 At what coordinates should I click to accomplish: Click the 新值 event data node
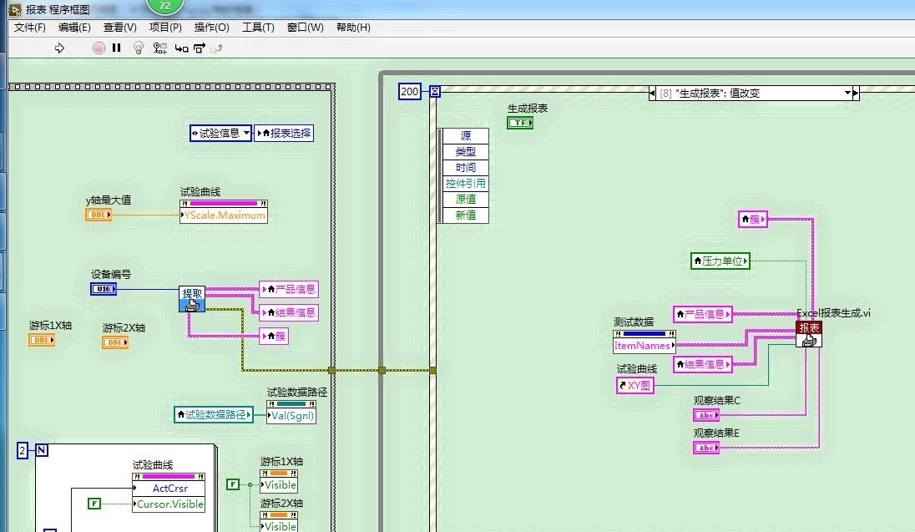(x=465, y=215)
